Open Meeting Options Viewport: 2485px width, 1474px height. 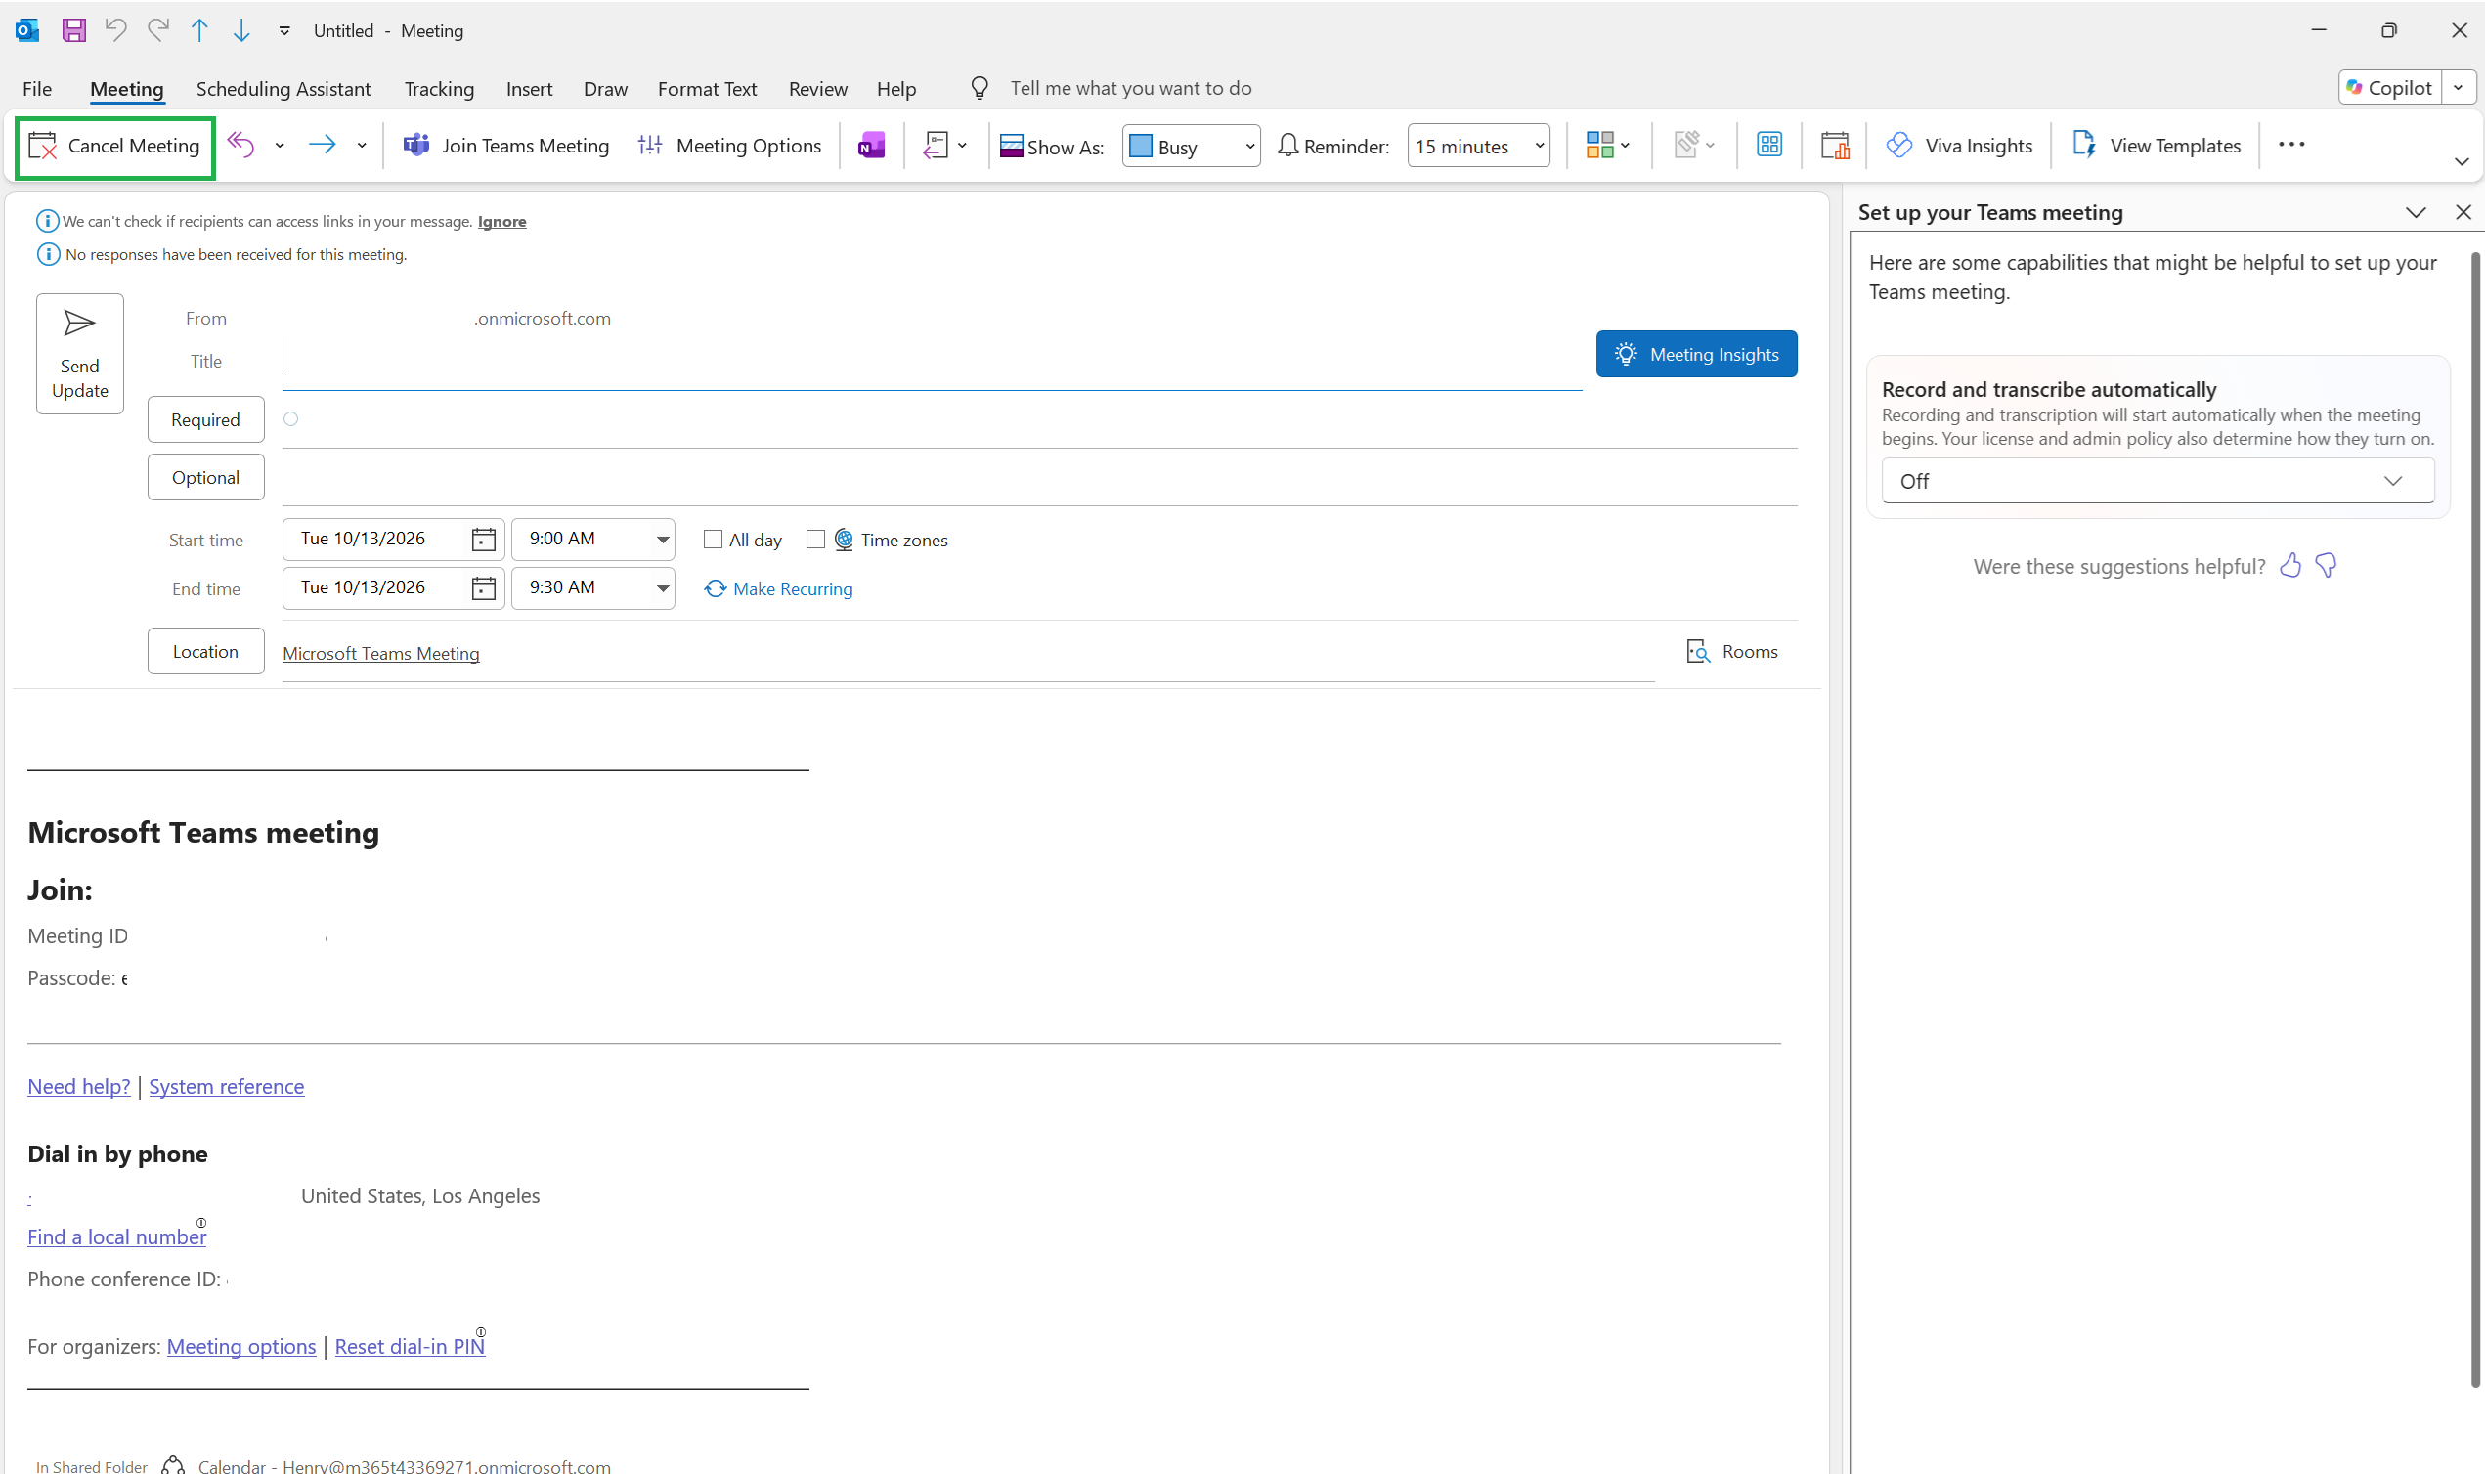(730, 146)
